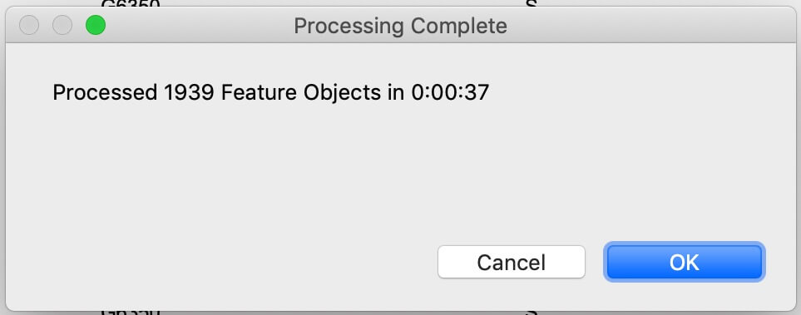Click the clipped S cell below the dialog

532,312
